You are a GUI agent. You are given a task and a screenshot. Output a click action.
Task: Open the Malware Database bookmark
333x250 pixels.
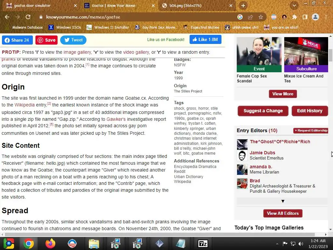coord(25,27)
